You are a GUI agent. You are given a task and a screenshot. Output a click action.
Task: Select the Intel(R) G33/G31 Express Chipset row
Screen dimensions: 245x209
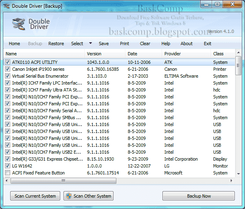119,159
